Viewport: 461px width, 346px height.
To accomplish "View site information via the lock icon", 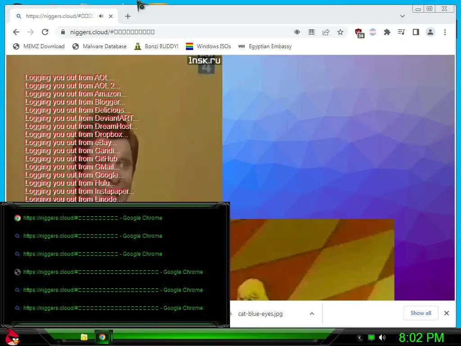I will click(x=63, y=32).
